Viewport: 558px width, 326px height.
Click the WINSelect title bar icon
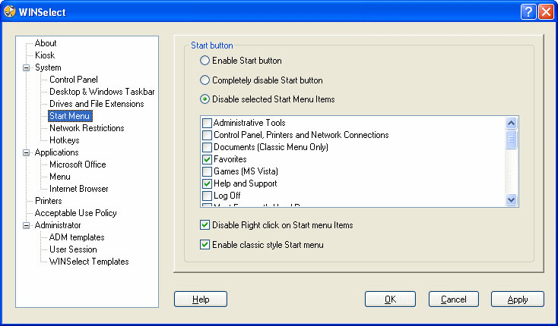pyautogui.click(x=10, y=11)
